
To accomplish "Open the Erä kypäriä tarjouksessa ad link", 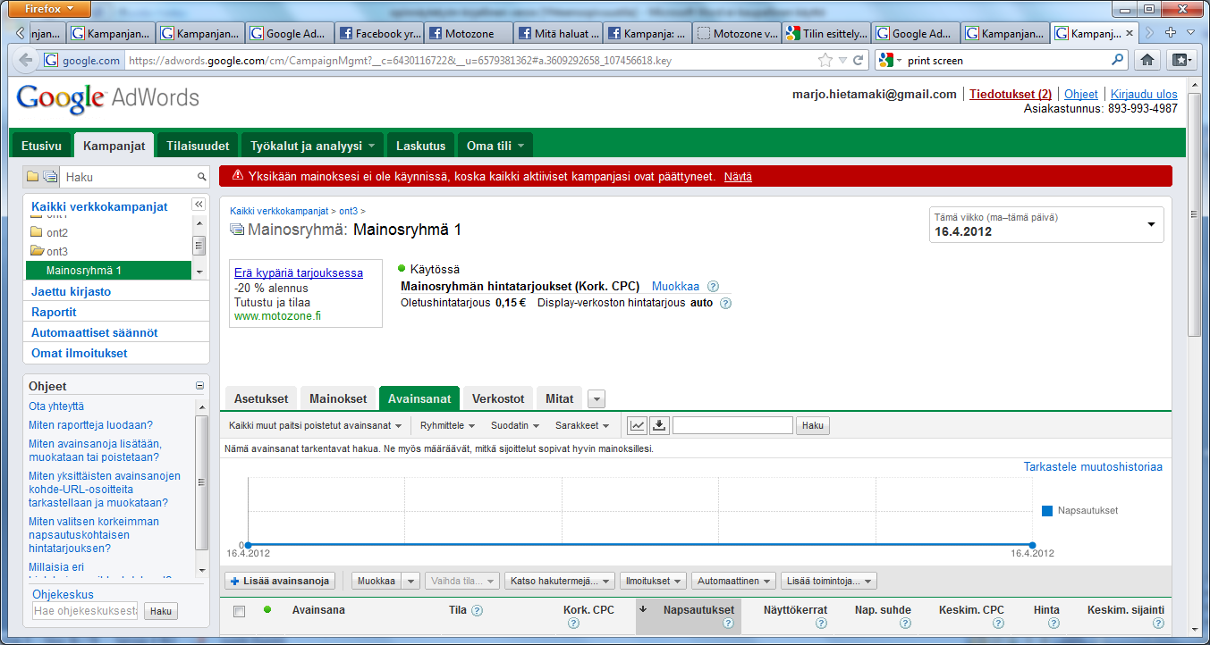I will [x=299, y=272].
